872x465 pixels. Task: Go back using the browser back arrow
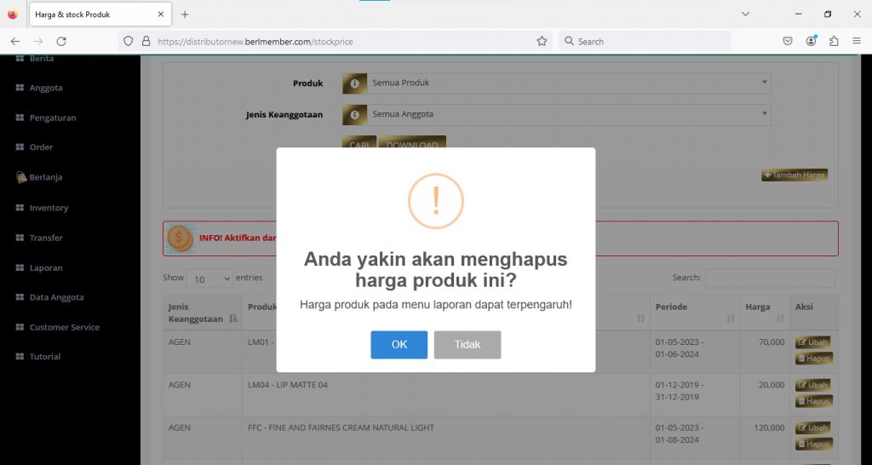click(x=15, y=41)
